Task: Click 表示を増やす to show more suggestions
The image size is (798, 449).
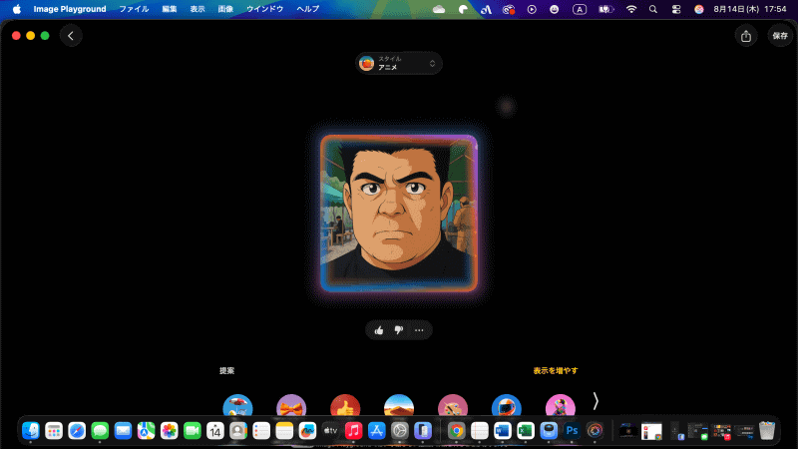Action: (x=556, y=370)
